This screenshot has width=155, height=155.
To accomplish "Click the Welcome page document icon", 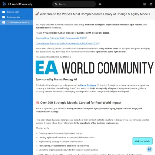I will [4, 22].
